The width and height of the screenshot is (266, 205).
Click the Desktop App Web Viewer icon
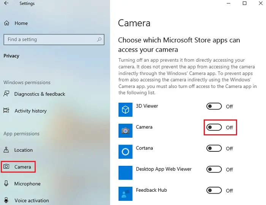(125, 173)
